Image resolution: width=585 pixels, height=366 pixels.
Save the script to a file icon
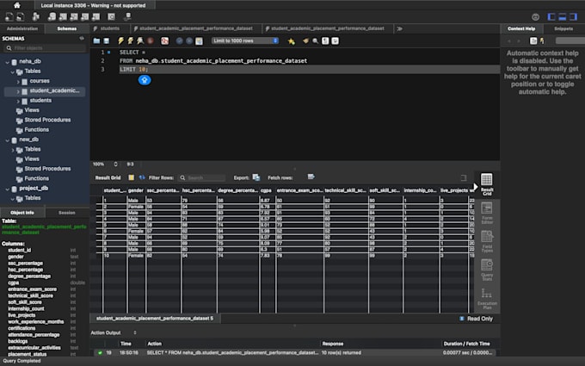(x=107, y=40)
